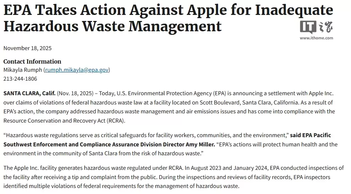This screenshot has width=351, height=194.
Task: Click the www.ithome.com watermark URL
Action: pos(316,38)
